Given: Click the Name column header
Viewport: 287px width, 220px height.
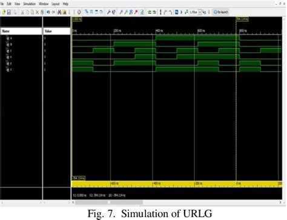Looking at the screenshot, I should click(x=21, y=31).
